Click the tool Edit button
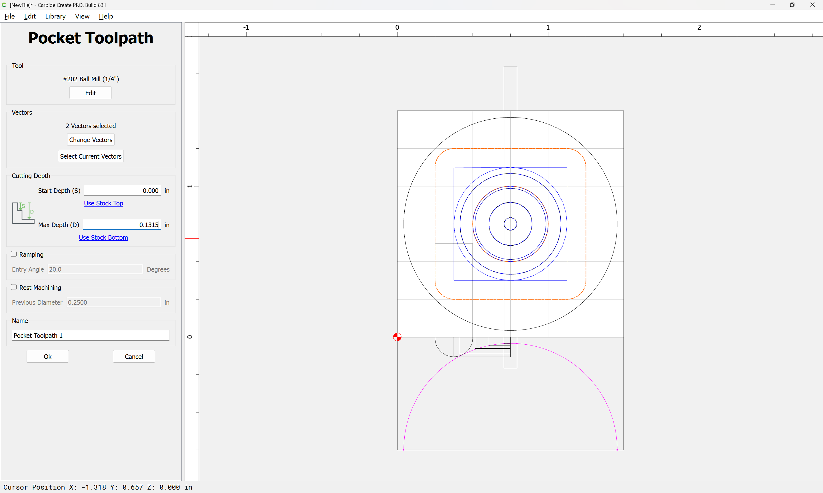This screenshot has width=823, height=493. pyautogui.click(x=91, y=93)
